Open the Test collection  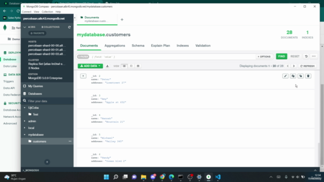35,114
